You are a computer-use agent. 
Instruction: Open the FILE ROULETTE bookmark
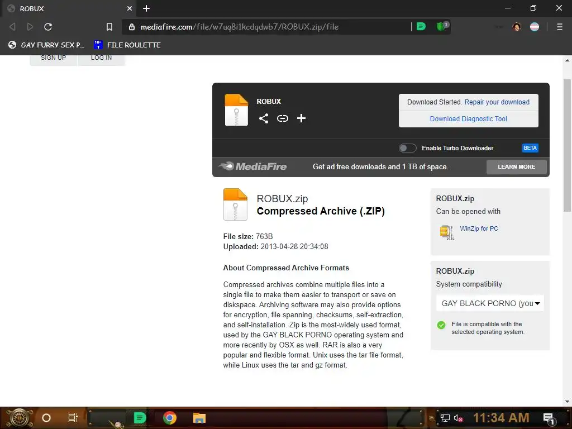tap(127, 45)
